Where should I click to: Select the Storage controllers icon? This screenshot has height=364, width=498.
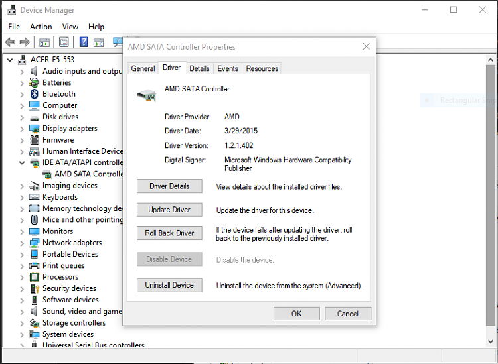[x=35, y=323]
